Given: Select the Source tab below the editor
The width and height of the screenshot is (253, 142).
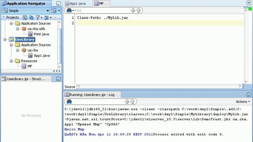Looking at the screenshot, I should [70, 87].
